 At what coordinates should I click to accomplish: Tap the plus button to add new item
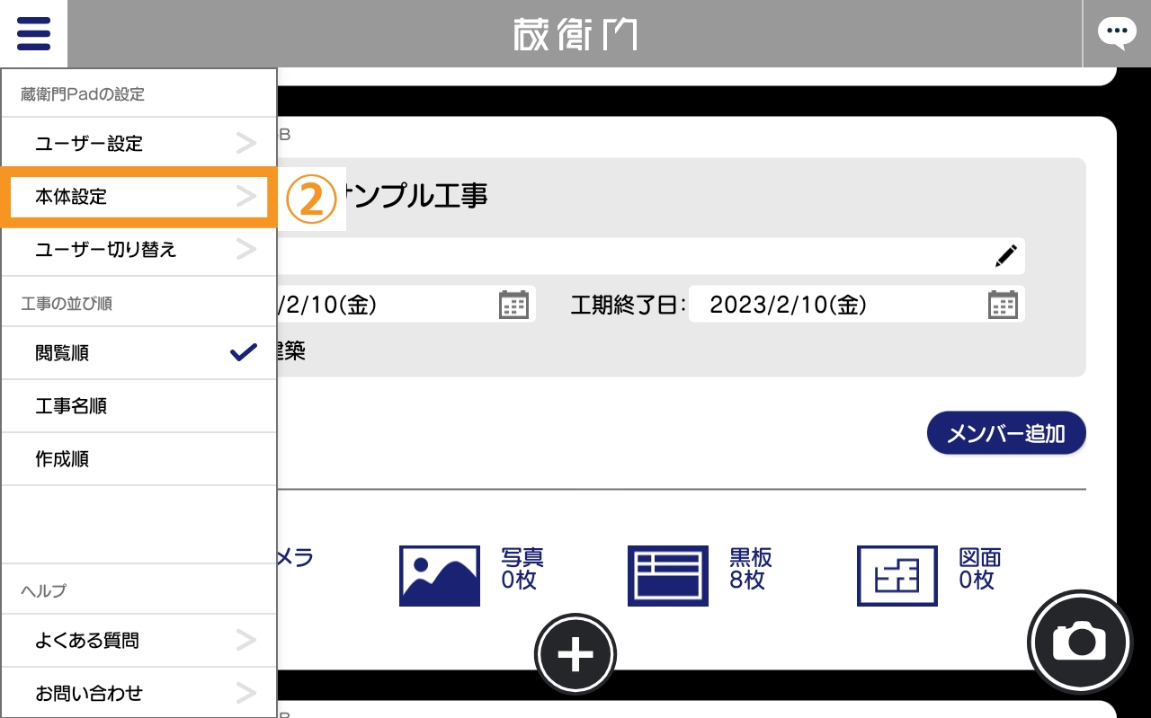(x=575, y=653)
